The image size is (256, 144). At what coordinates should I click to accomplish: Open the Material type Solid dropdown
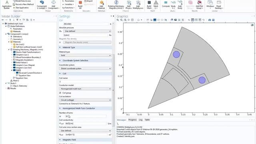tap(85, 55)
